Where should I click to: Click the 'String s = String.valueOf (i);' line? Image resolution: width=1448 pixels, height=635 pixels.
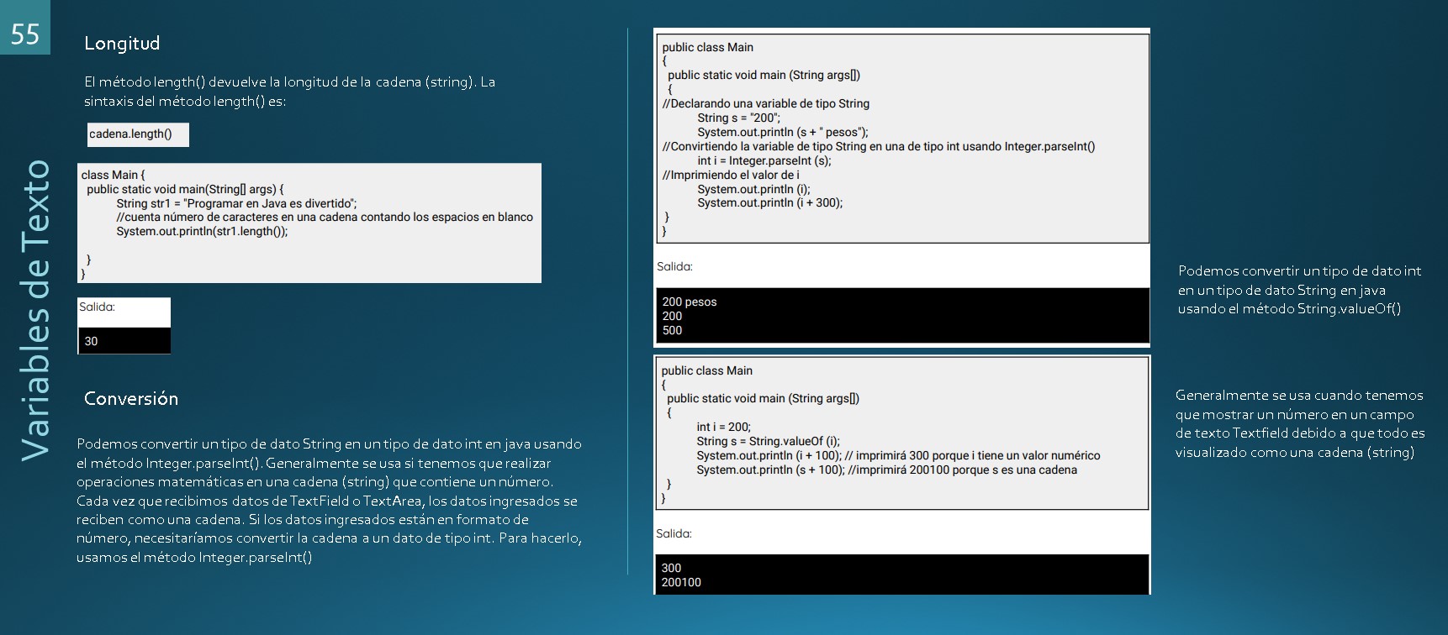tap(768, 441)
